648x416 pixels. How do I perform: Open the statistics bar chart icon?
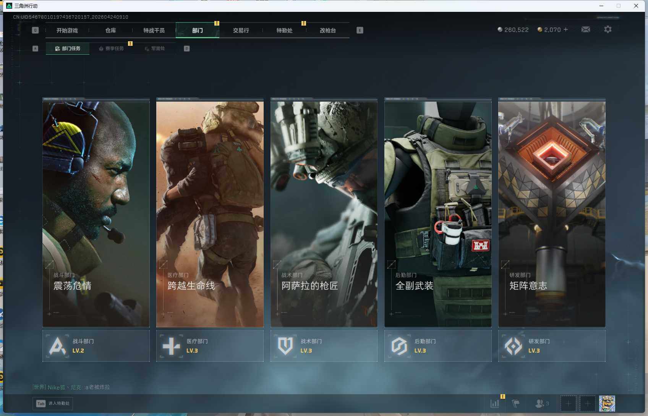point(494,403)
